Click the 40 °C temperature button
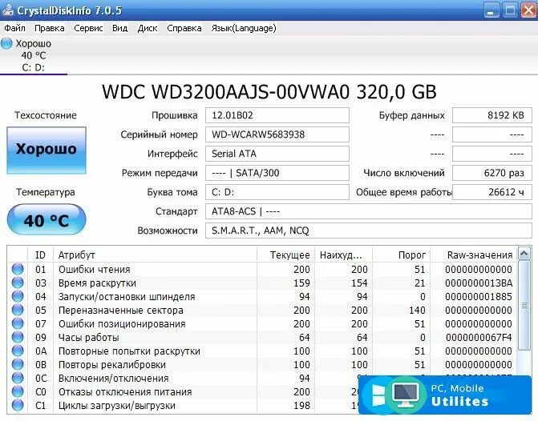This screenshot has height=421, width=538. click(x=47, y=219)
